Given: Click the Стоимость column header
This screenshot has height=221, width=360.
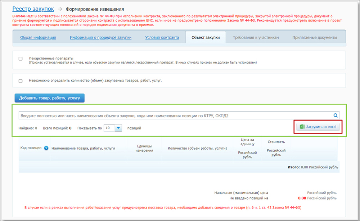Looking at the screenshot, I should click(276, 142).
